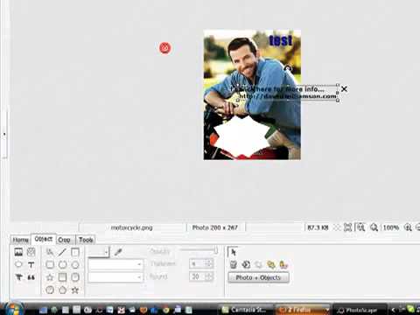This screenshot has width=420, height=315.
Task: Click the Photo + Objects button
Action: [x=258, y=277]
